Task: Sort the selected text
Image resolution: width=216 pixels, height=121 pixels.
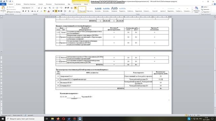Action: [x=72, y=8]
